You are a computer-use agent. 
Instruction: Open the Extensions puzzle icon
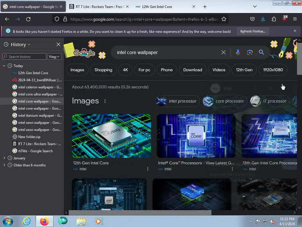pos(274,19)
